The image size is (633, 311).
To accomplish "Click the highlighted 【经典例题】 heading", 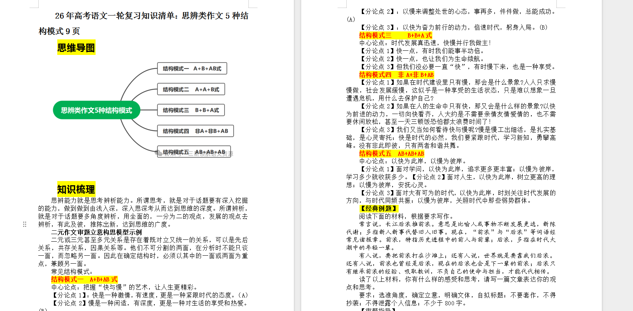I will [x=379, y=208].
